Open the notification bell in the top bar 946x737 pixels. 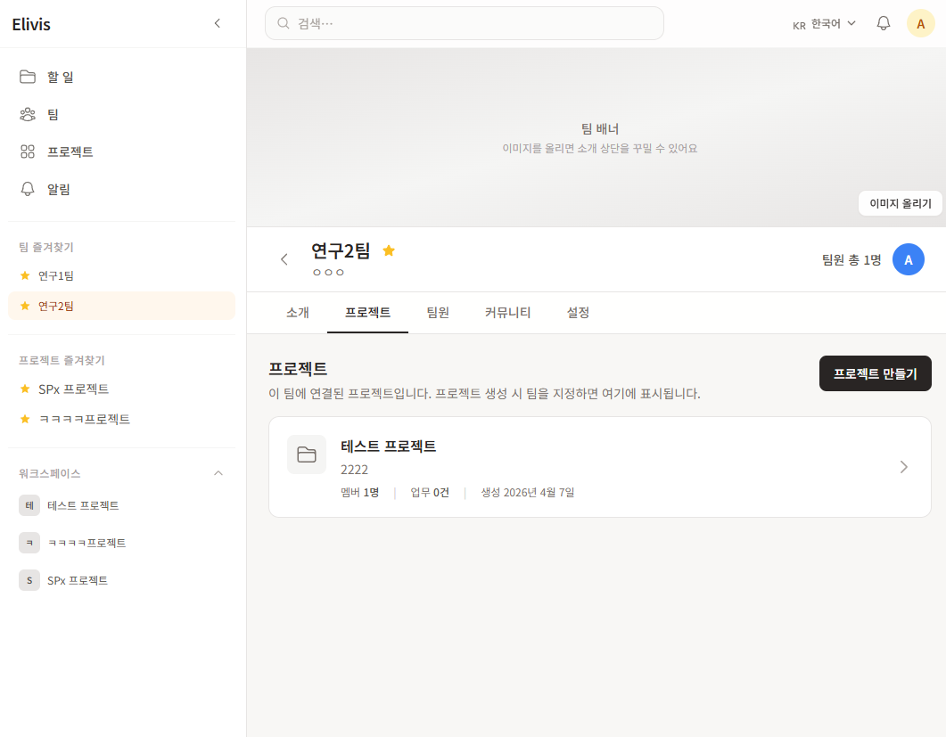[884, 24]
